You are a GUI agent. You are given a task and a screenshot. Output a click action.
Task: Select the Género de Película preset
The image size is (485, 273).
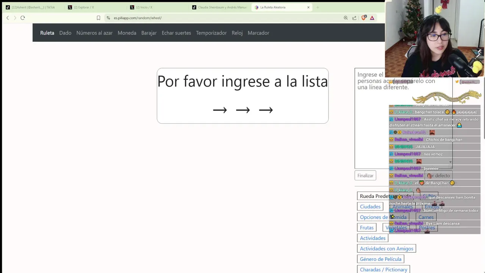click(x=380, y=259)
